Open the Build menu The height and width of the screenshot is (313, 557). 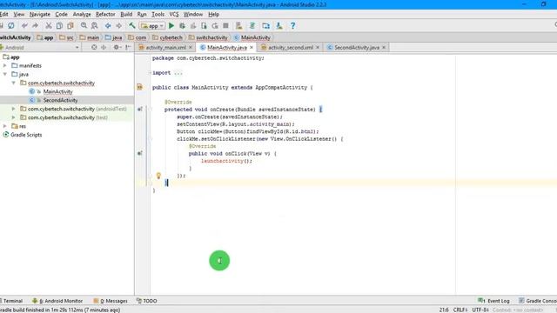[x=126, y=14]
